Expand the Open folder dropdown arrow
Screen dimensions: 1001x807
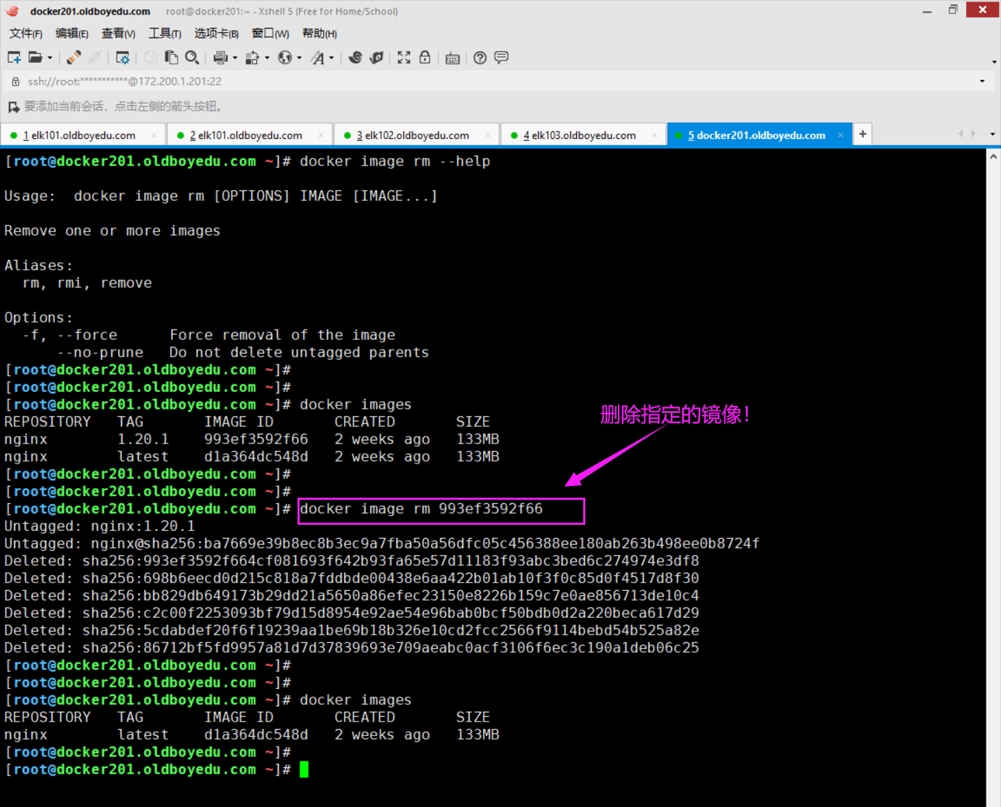[50, 58]
